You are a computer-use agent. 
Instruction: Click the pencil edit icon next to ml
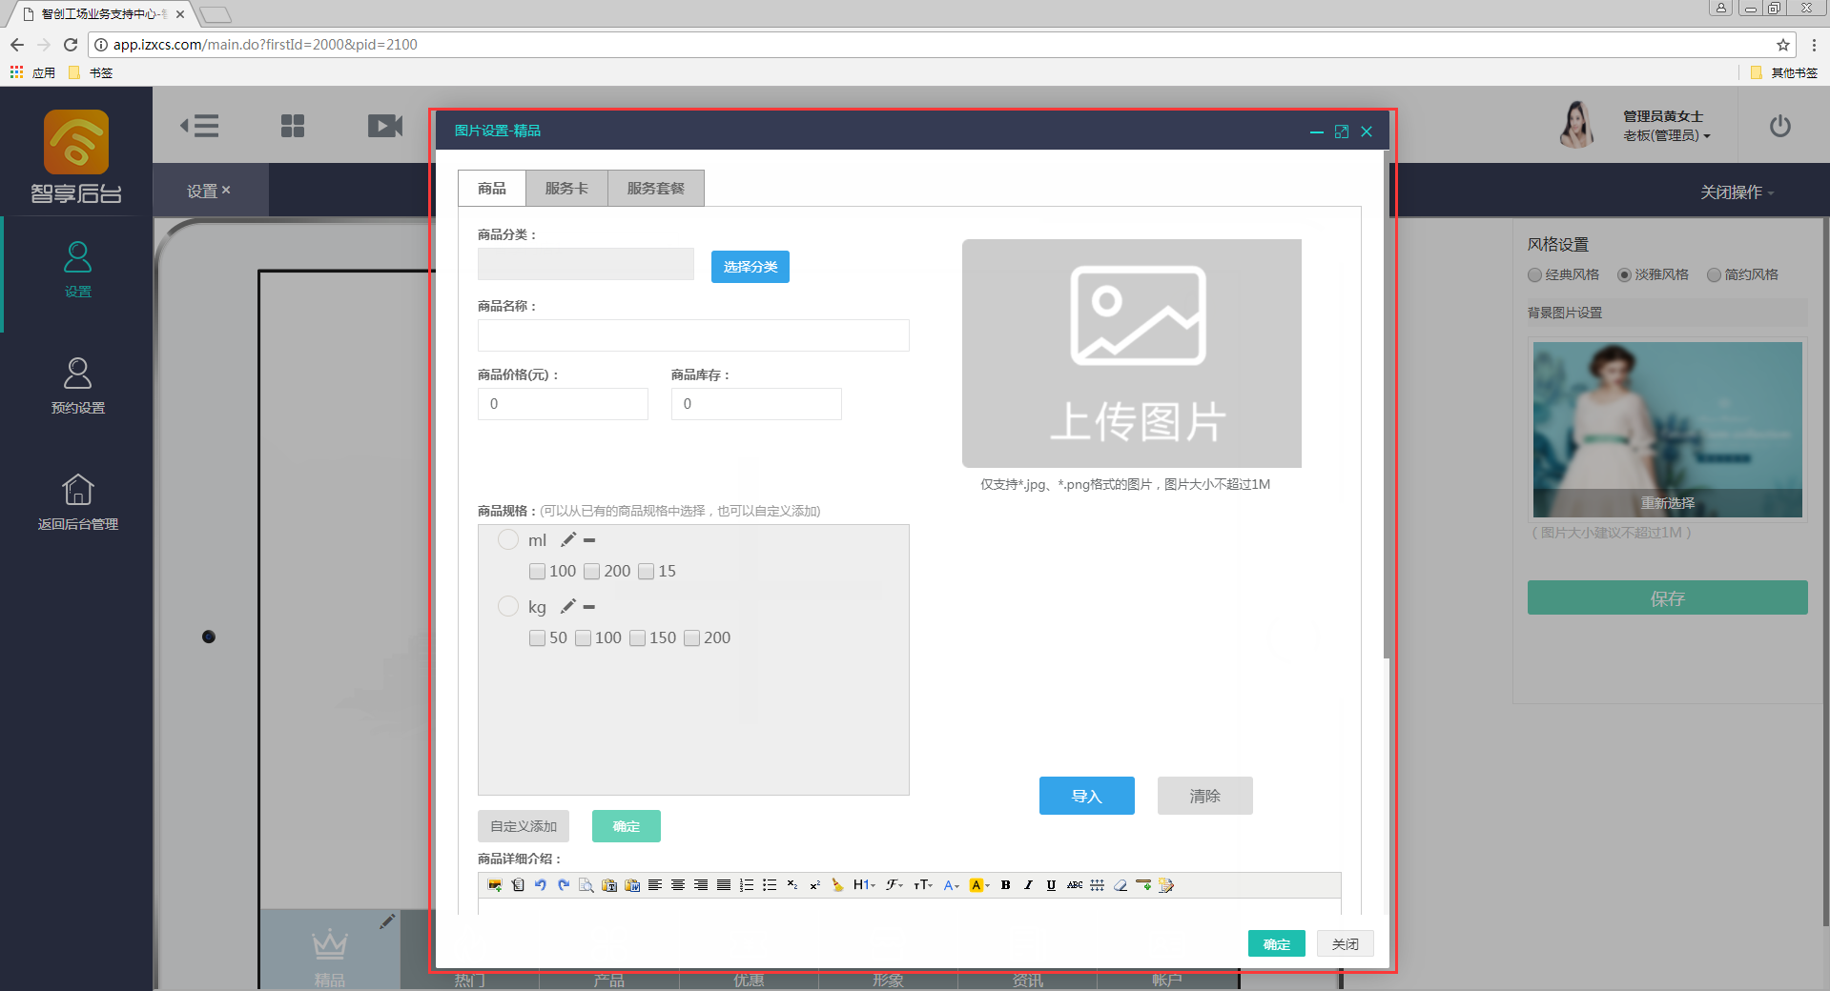[x=568, y=540]
